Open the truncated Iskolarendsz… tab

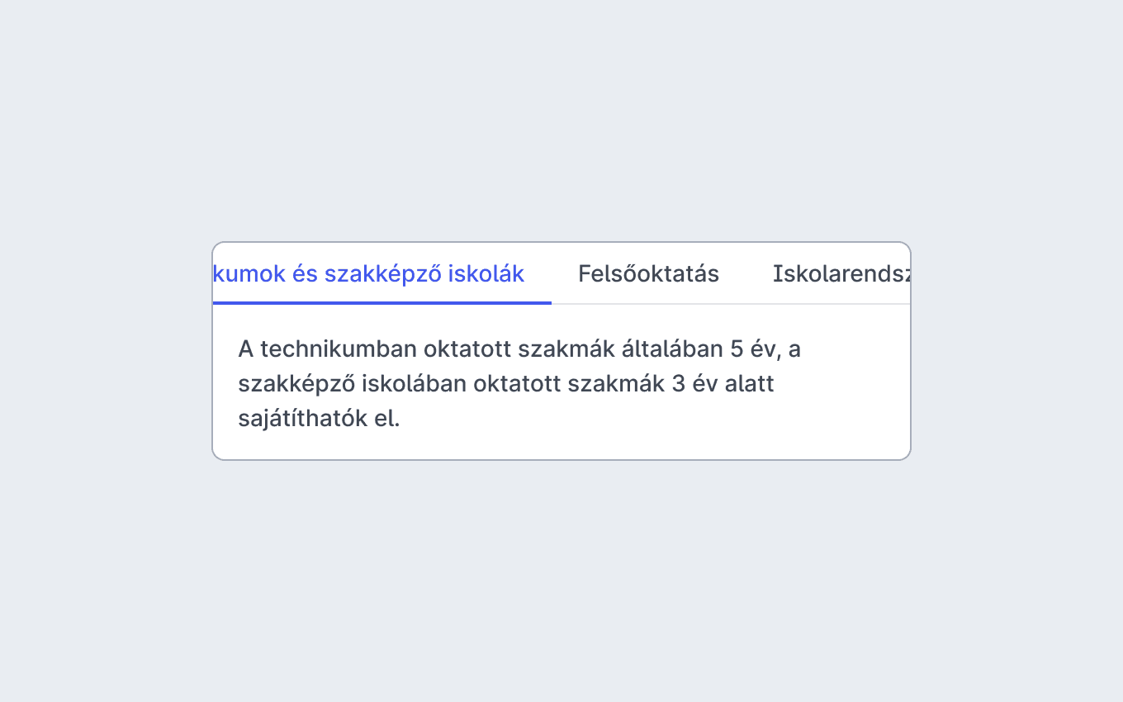pos(841,273)
